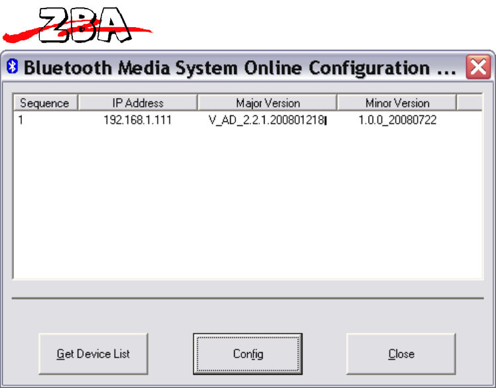
Task: Select IP address 192.168.1.111 cell
Action: click(x=138, y=120)
